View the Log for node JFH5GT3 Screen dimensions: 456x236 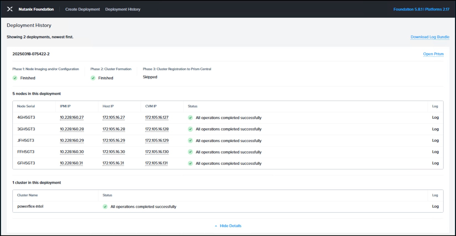tap(436, 140)
